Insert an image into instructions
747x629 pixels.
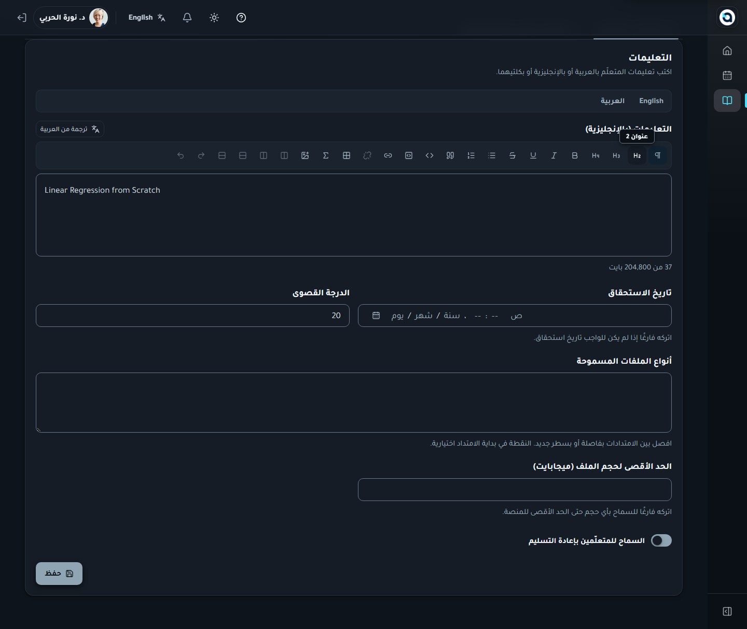[305, 155]
